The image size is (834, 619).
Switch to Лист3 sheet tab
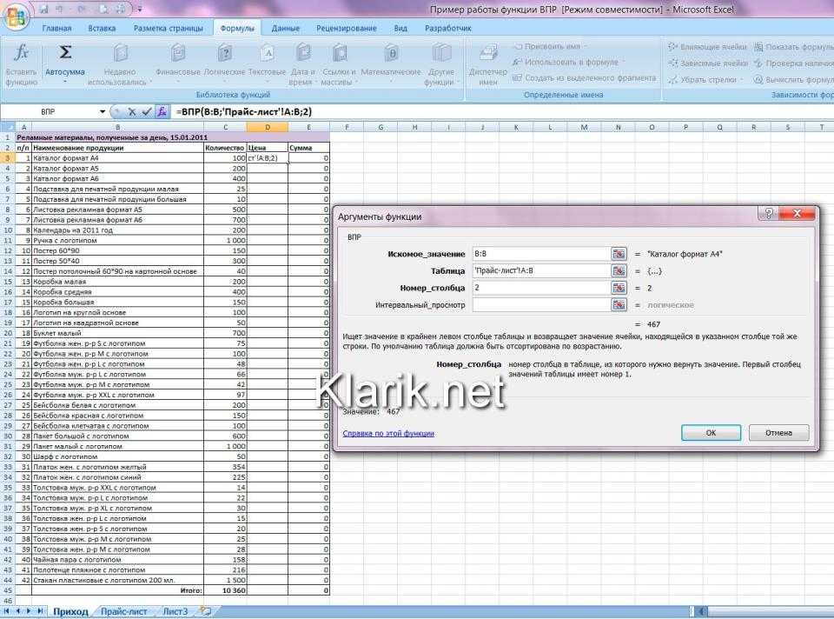click(175, 611)
